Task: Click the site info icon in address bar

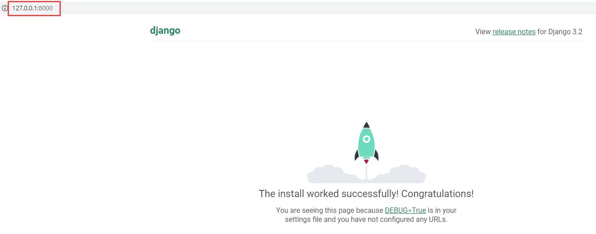Action: pyautogui.click(x=5, y=8)
